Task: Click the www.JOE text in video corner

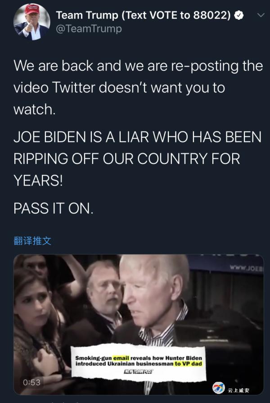Action: pyautogui.click(x=247, y=268)
